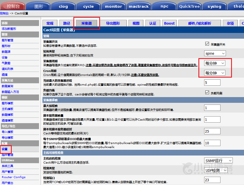Open 插件管理 in the sidebar
Screen dimensions: 244x185
pos(7,155)
